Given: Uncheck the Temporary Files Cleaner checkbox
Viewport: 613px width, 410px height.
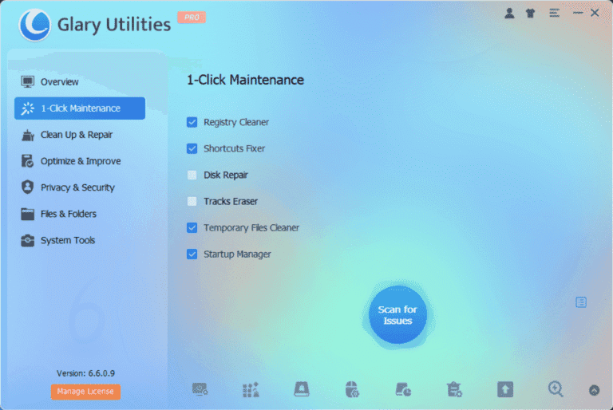Looking at the screenshot, I should coord(192,228).
